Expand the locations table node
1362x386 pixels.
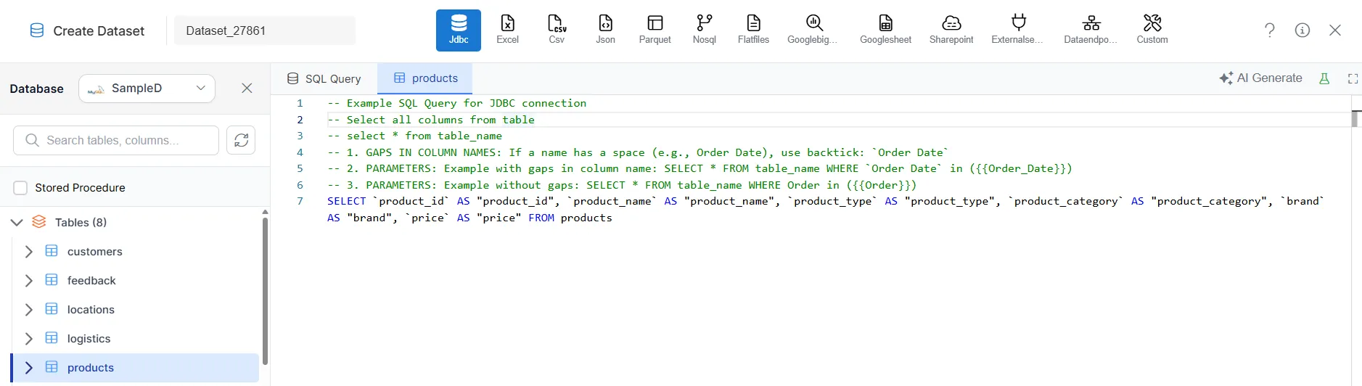click(x=29, y=310)
